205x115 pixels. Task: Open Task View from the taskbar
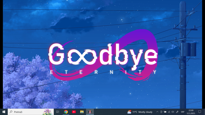click(x=58, y=112)
